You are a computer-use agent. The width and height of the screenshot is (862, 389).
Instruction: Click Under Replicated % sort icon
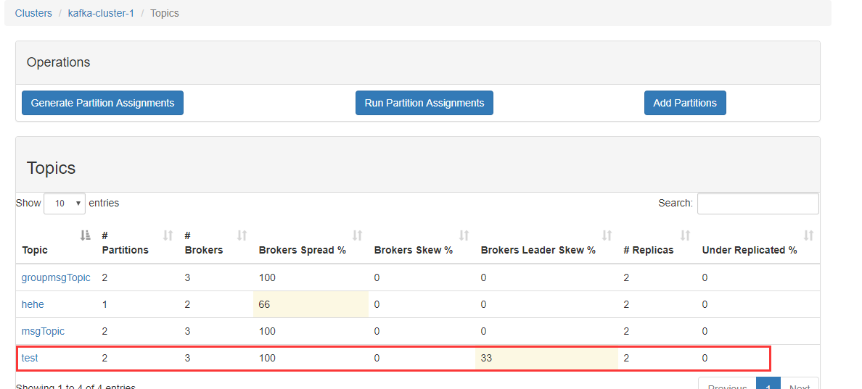(809, 235)
